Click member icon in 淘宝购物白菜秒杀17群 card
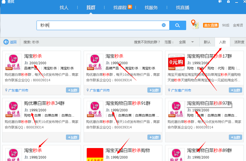This screenshot has height=161, width=246. pyautogui.click(x=189, y=63)
